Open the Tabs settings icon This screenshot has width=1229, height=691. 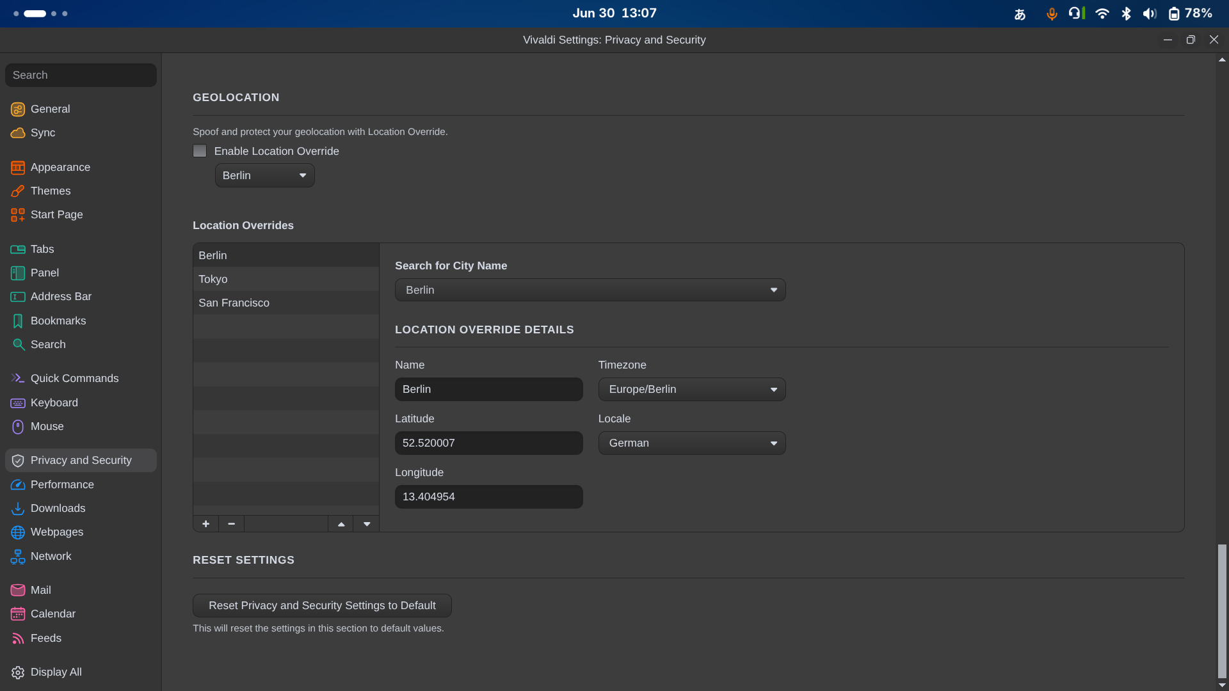[18, 250]
